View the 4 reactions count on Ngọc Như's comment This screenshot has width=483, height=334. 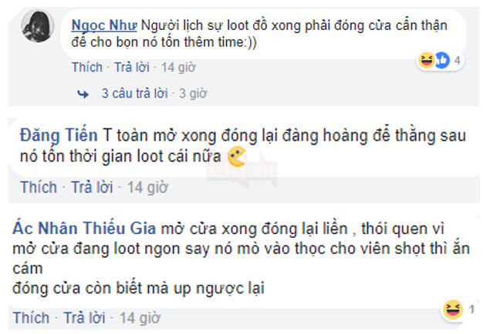(x=458, y=60)
